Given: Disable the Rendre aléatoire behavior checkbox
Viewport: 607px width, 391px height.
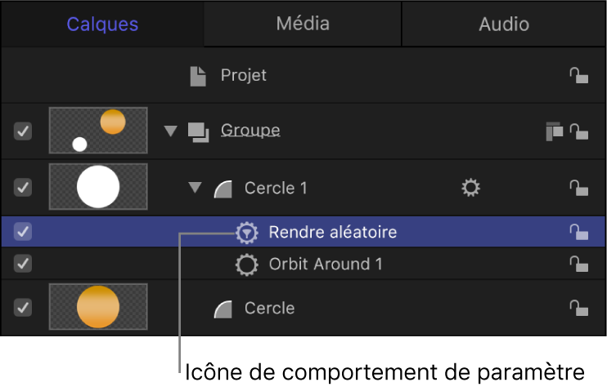Looking at the screenshot, I should tap(24, 233).
